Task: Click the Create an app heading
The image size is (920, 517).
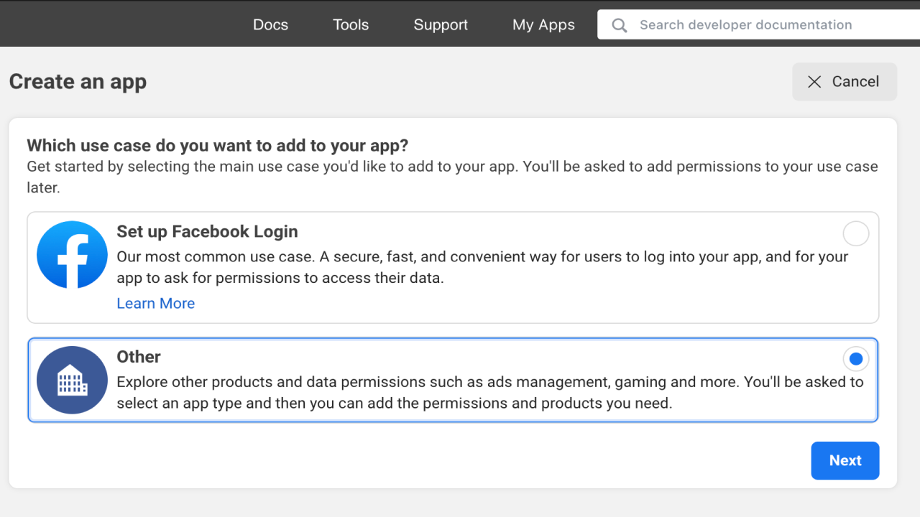Action: click(78, 82)
